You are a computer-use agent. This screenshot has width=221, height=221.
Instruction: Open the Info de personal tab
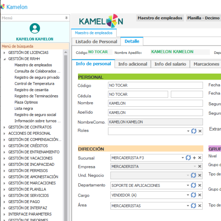tap(93, 64)
